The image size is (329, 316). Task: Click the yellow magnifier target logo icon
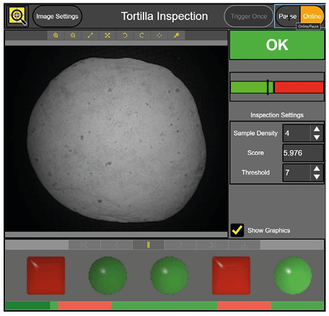(17, 16)
